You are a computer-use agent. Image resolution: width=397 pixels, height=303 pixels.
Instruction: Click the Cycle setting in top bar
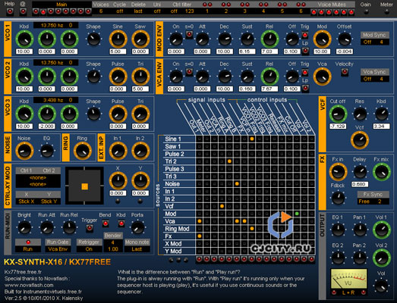(119, 11)
